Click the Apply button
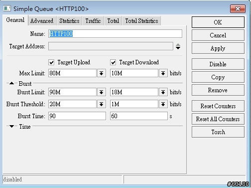The width and height of the screenshot is (251, 188). click(218, 48)
